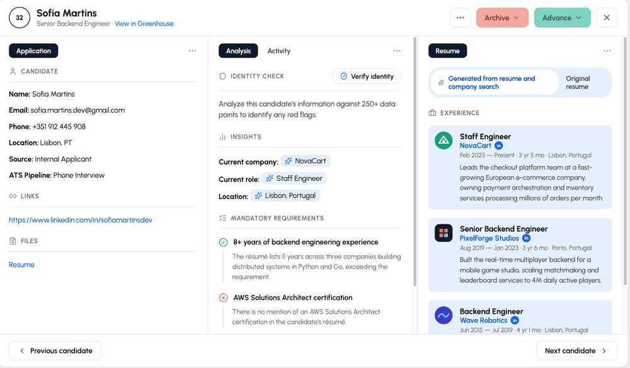The image size is (630, 368).
Task: Go to Next candidate
Action: [576, 351]
